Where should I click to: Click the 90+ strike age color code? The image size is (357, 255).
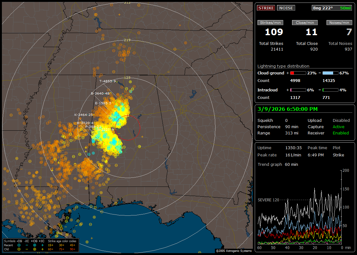[72, 249]
